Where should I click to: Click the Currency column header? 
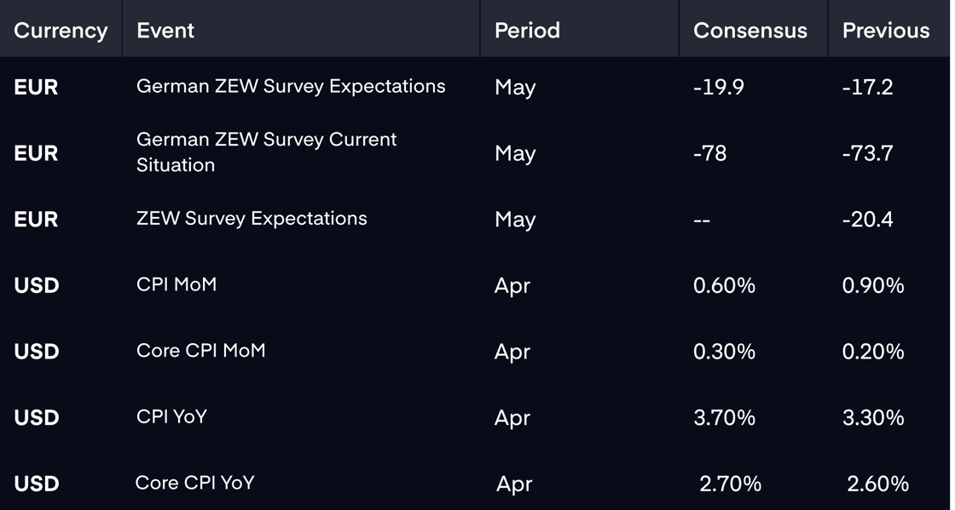coord(61,31)
